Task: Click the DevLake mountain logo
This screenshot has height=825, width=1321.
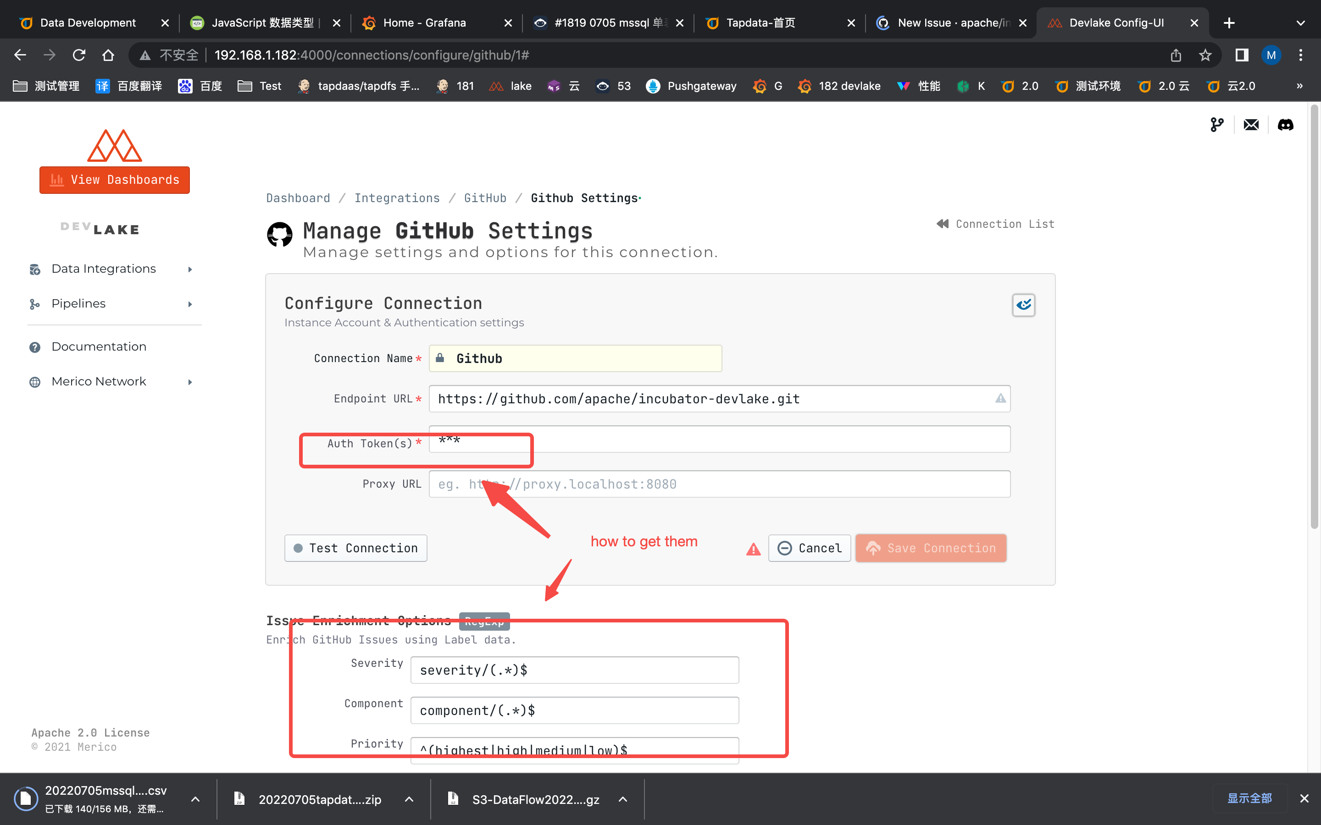Action: coord(114,146)
